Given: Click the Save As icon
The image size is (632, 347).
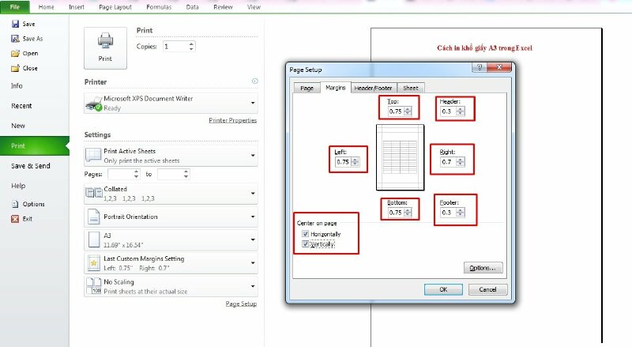Looking at the screenshot, I should [x=15, y=39].
